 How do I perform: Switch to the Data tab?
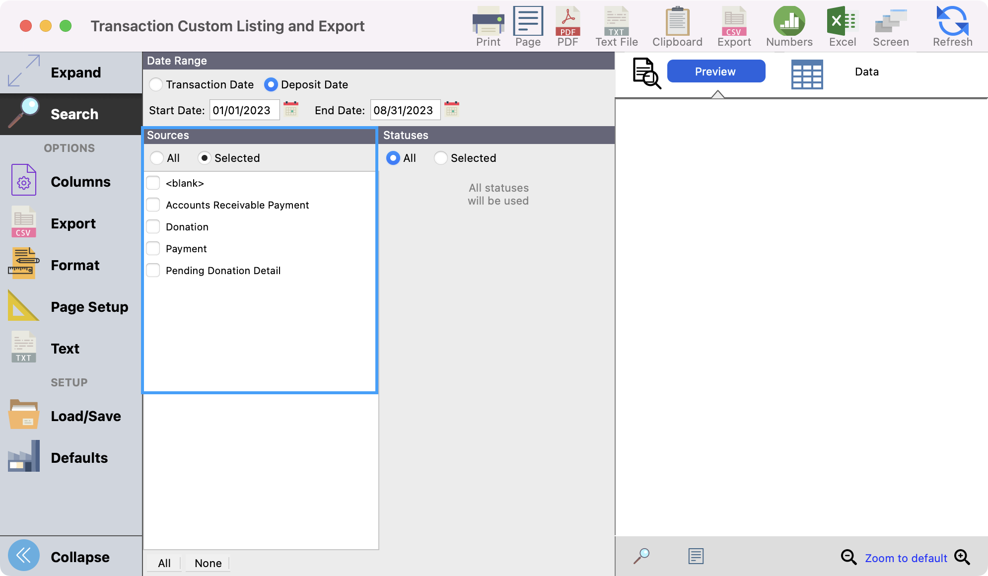866,72
